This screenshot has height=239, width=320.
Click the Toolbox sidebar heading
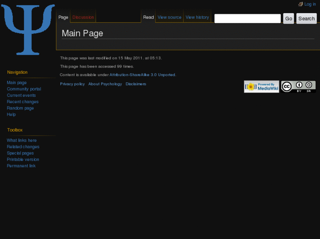[x=15, y=130]
